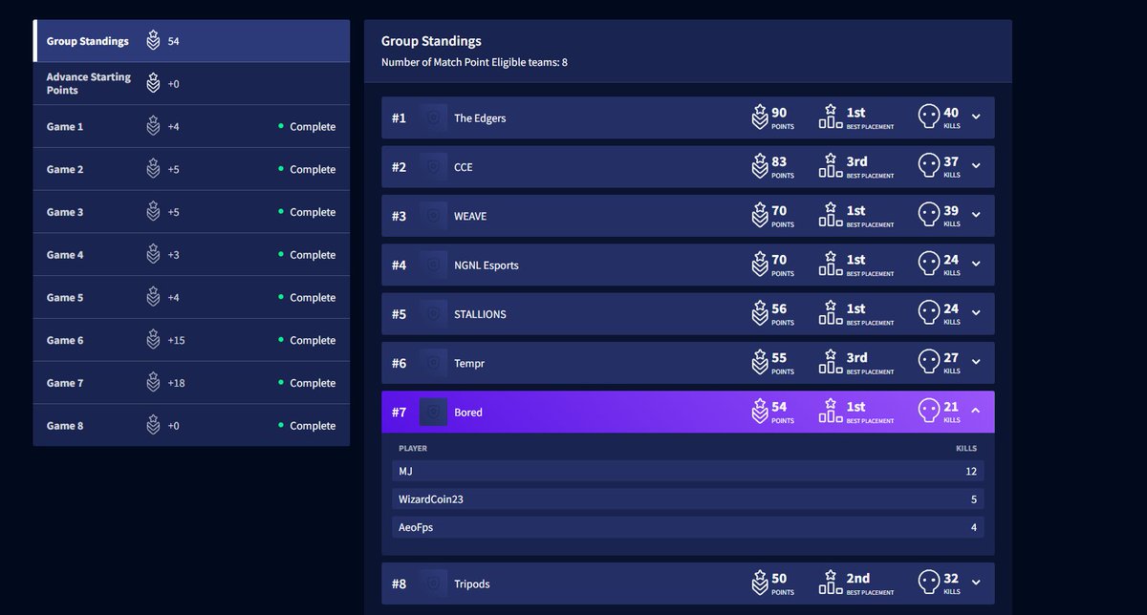Click the team logo shield next to Bored
The height and width of the screenshot is (615, 1147).
(x=434, y=413)
